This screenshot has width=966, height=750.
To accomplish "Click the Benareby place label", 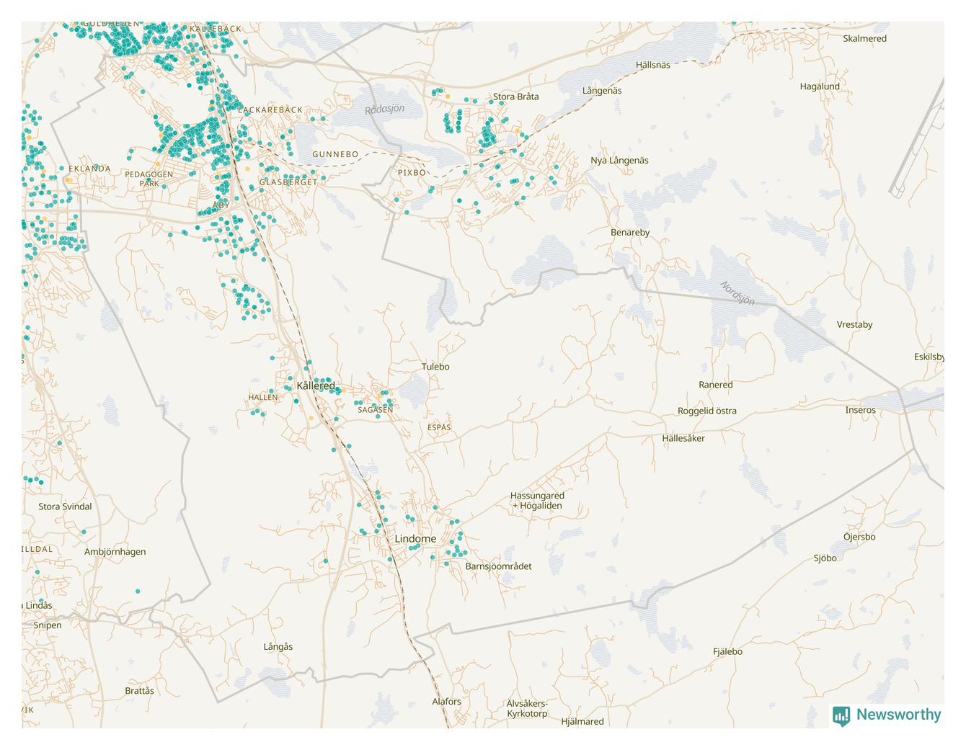I will pyautogui.click(x=630, y=233).
